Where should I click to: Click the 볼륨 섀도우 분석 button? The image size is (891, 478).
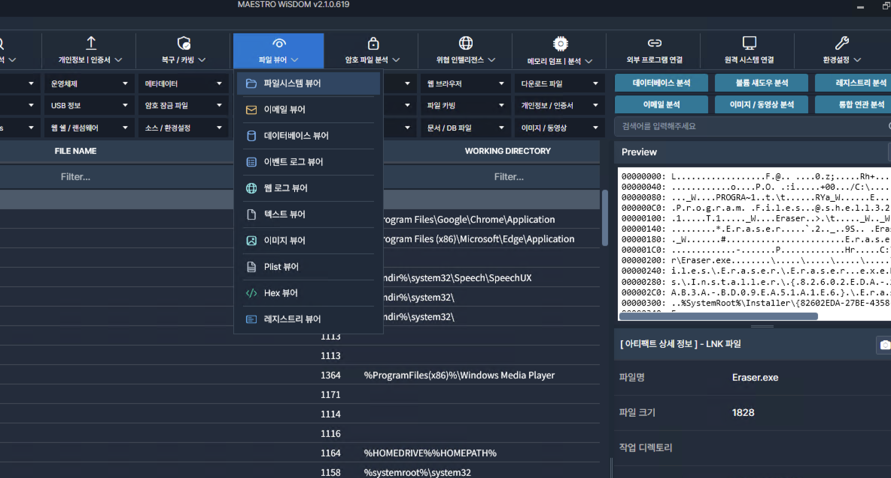[762, 83]
